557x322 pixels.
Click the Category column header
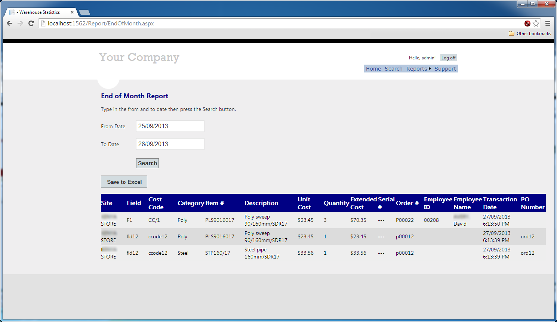tap(191, 203)
